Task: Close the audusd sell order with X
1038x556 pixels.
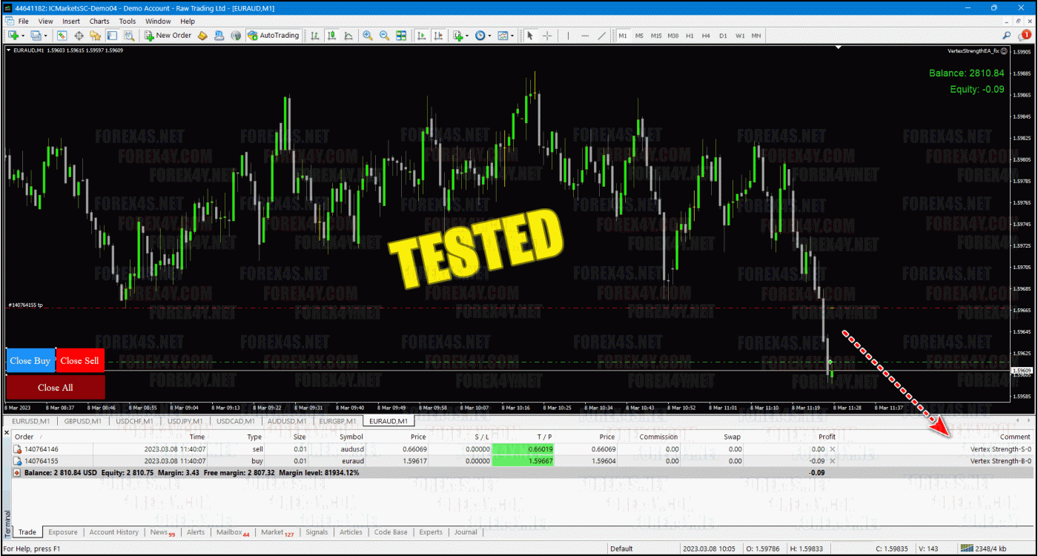Action: point(831,449)
